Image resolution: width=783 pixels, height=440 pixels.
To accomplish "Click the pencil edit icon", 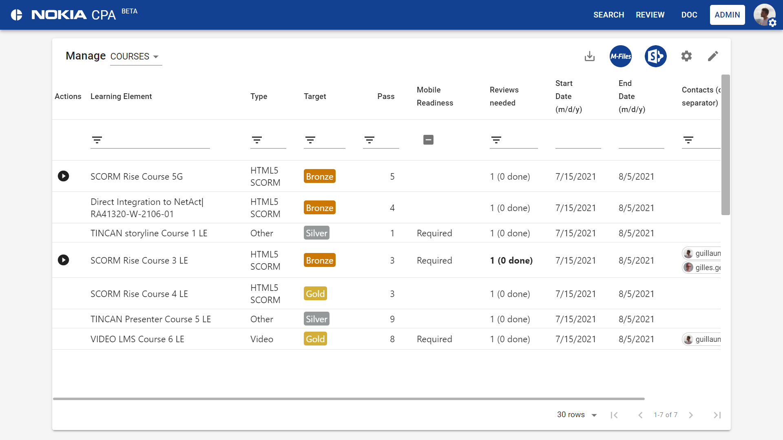I will 713,56.
